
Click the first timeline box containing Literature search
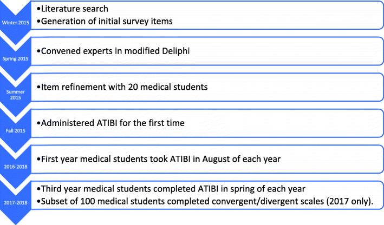point(207,15)
